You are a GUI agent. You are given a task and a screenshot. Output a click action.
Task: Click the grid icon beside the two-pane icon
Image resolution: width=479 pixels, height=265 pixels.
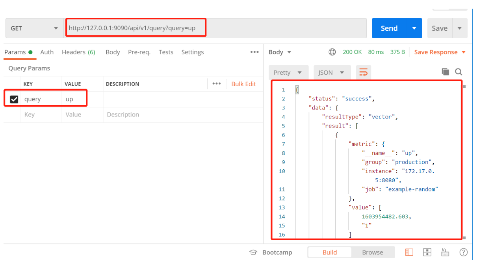pos(427,252)
